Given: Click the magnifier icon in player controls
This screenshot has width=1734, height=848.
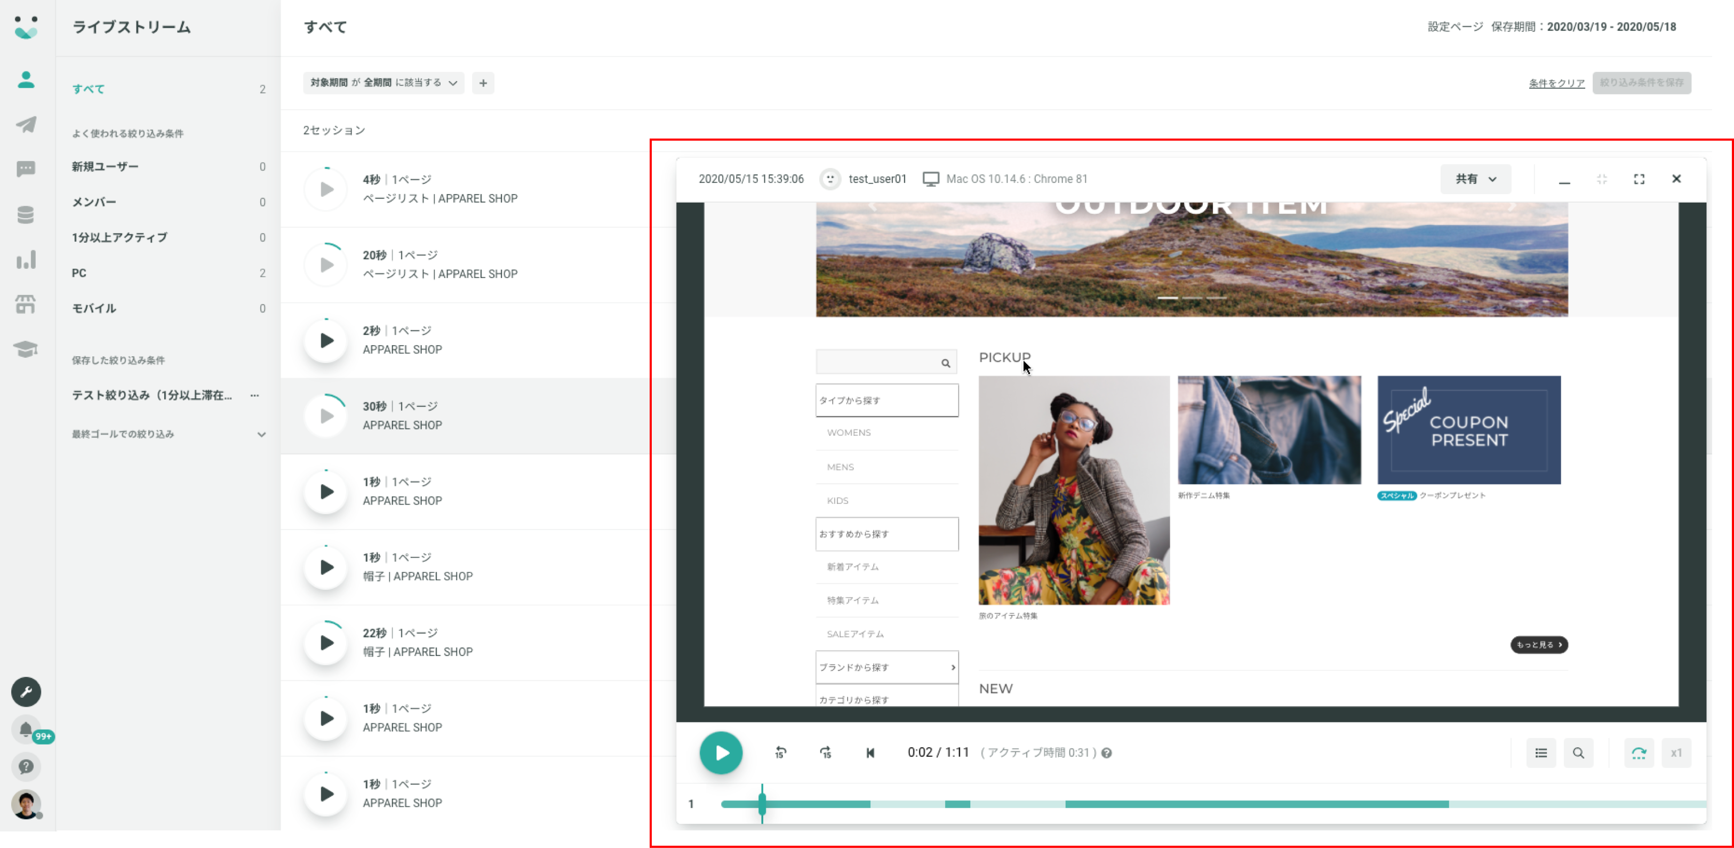Looking at the screenshot, I should tap(1578, 753).
